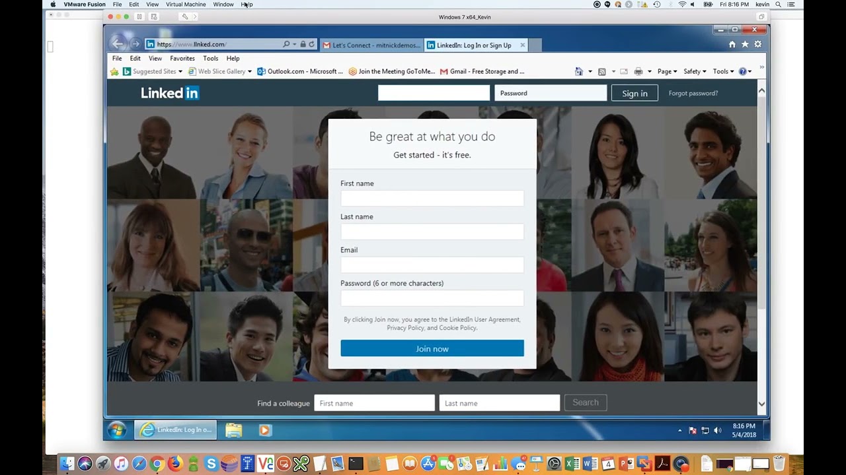Image resolution: width=846 pixels, height=475 pixels.
Task: Show hidden icons in Windows tray
Action: [679, 431]
